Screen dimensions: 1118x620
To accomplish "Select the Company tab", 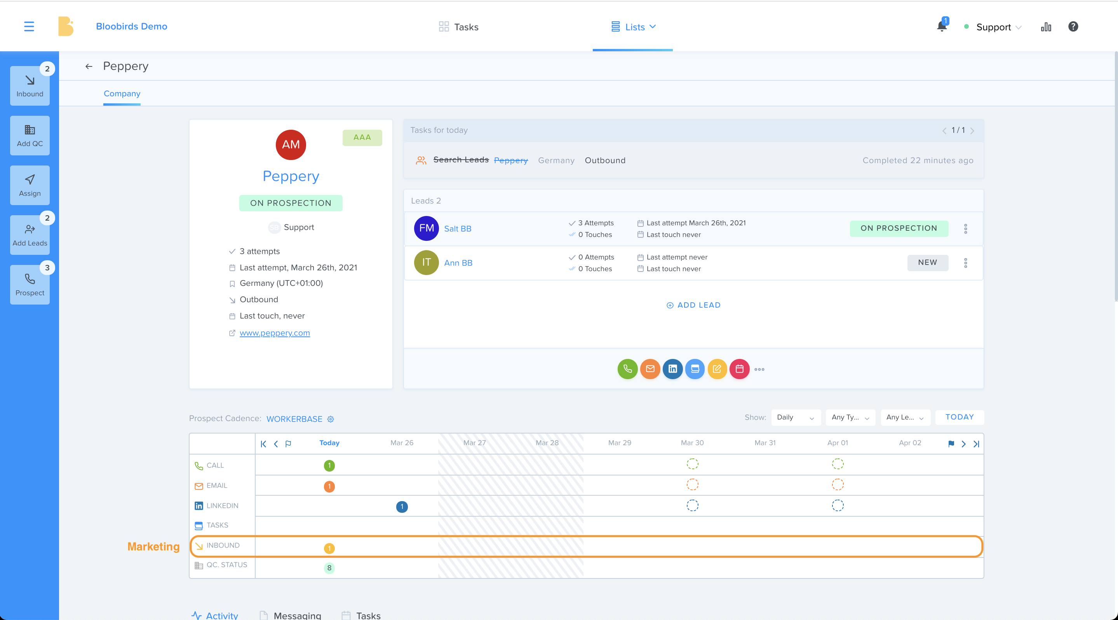I will tap(122, 94).
